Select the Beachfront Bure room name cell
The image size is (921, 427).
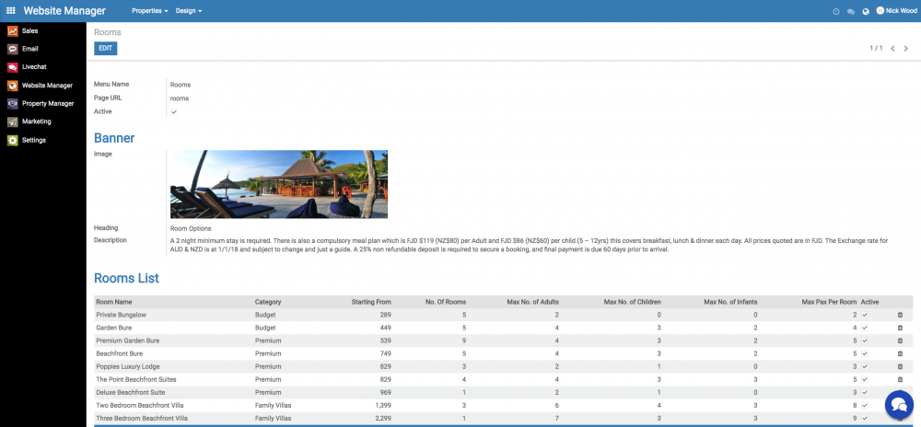pyautogui.click(x=119, y=353)
